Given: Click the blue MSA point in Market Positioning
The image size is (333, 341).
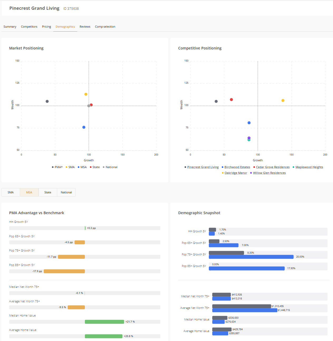Looking at the screenshot, I should (x=84, y=127).
